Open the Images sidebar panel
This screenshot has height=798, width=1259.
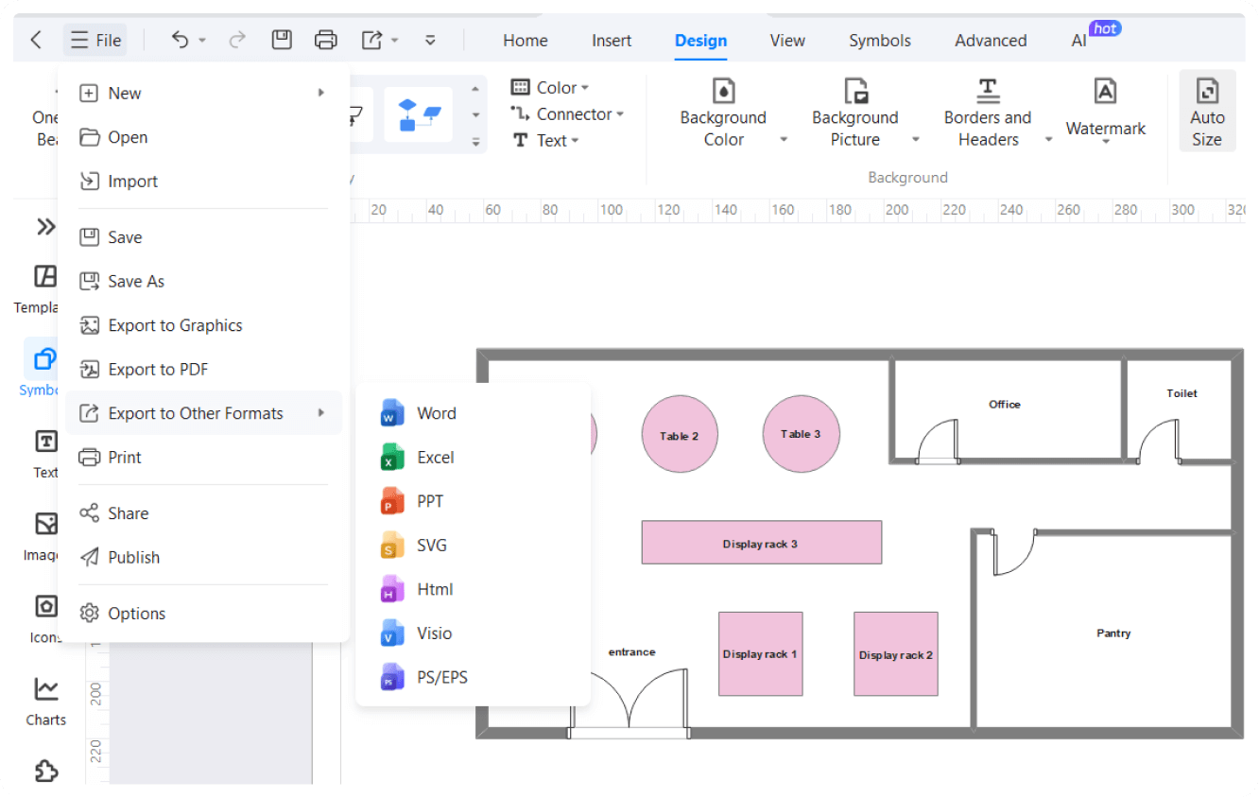[43, 535]
